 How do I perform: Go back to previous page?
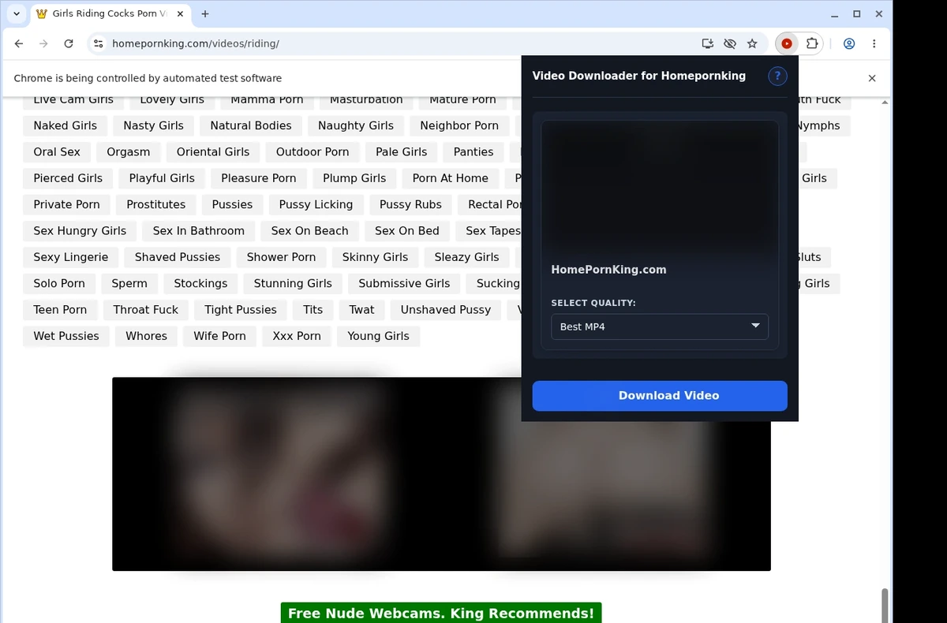19,43
